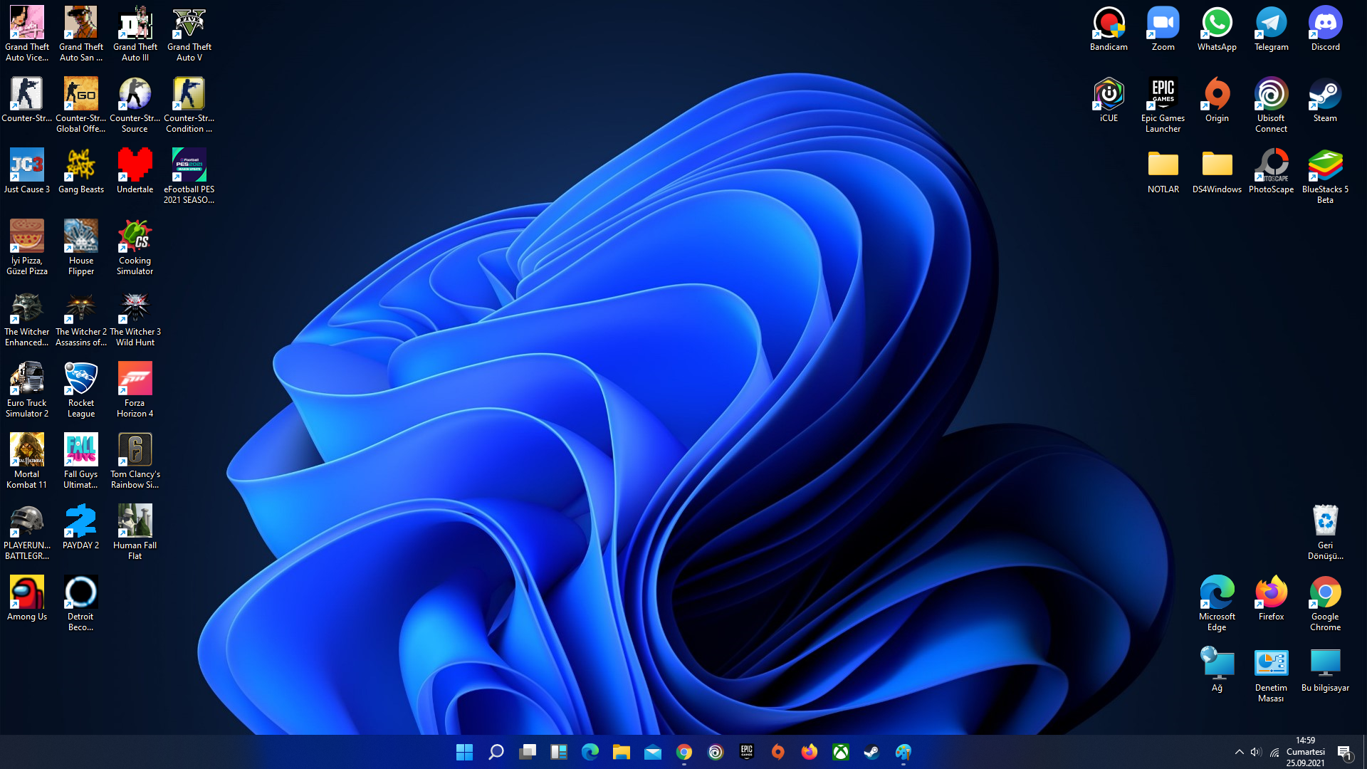Launch Steam from the desktop icon

click(1325, 95)
